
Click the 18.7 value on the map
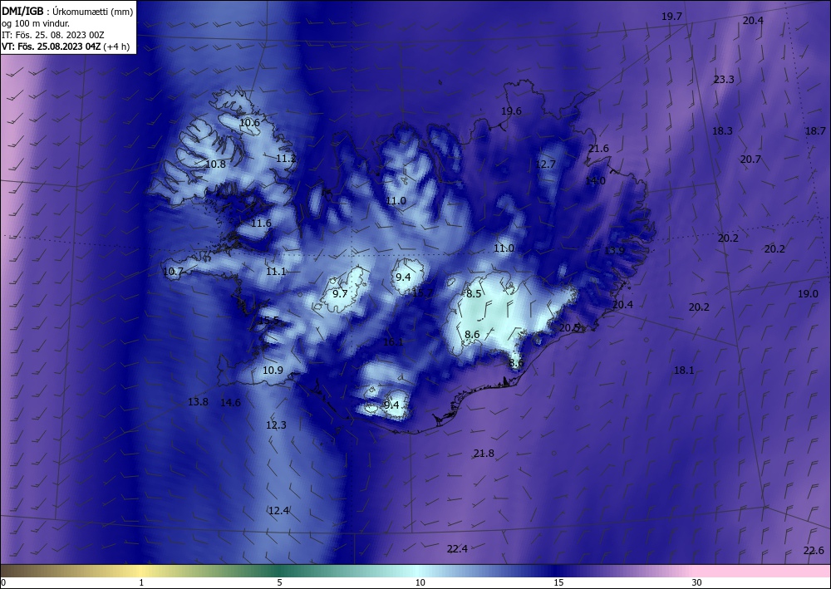click(x=815, y=130)
